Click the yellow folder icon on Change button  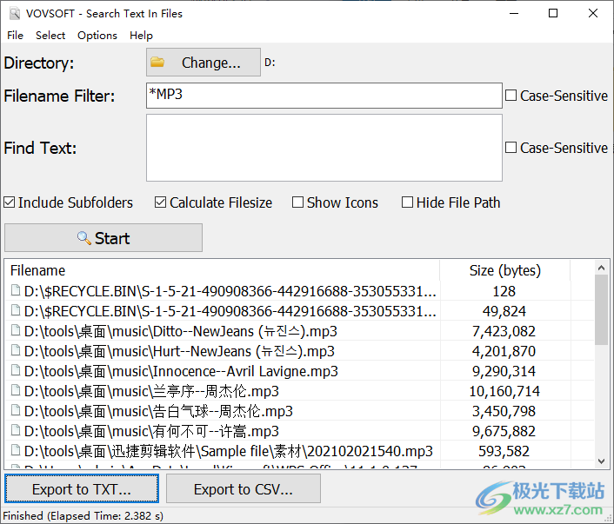(157, 63)
